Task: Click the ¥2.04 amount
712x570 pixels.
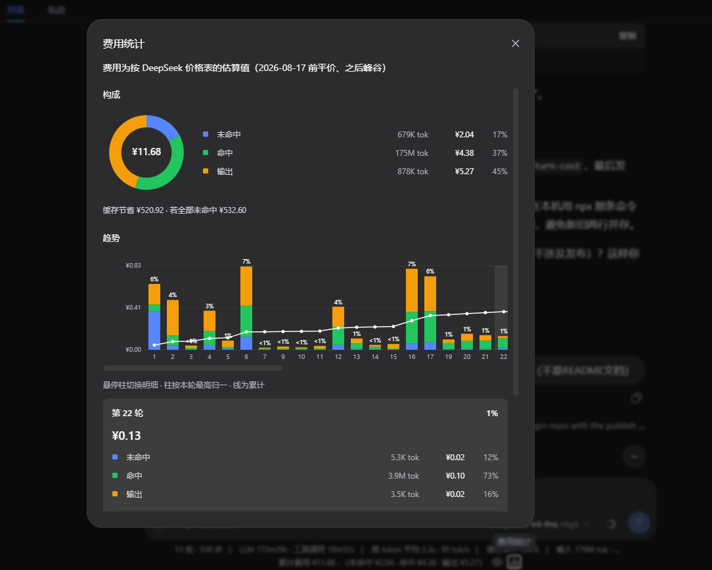Action: point(464,135)
